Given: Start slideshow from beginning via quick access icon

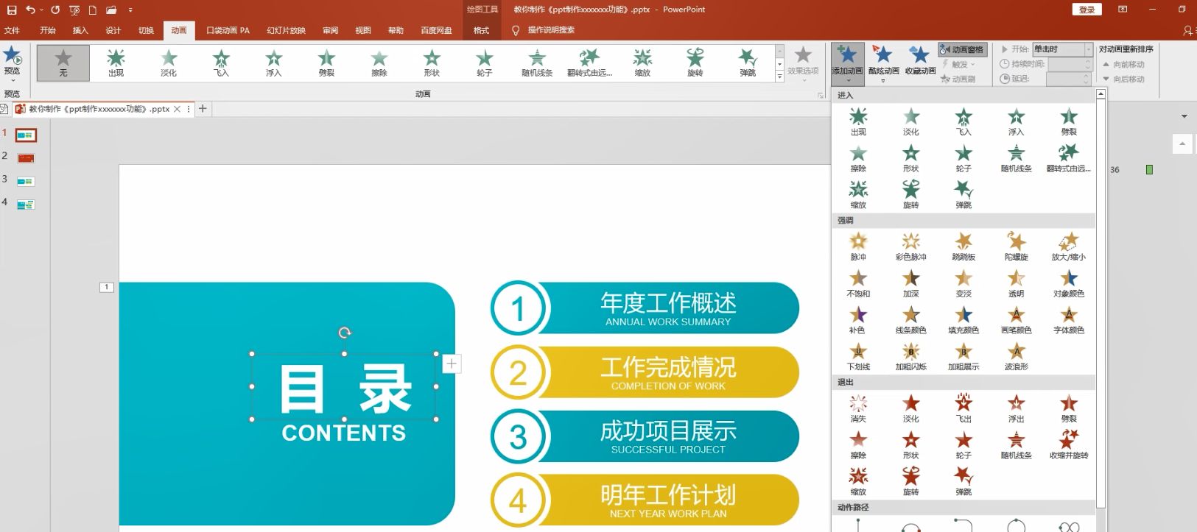Looking at the screenshot, I should point(74,10).
